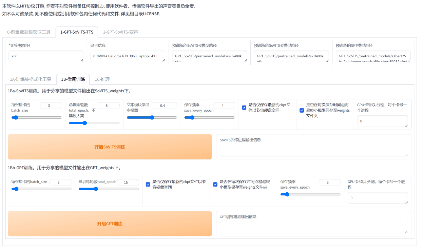Click the 文本模块学习率权重 slider

click(x=152, y=118)
